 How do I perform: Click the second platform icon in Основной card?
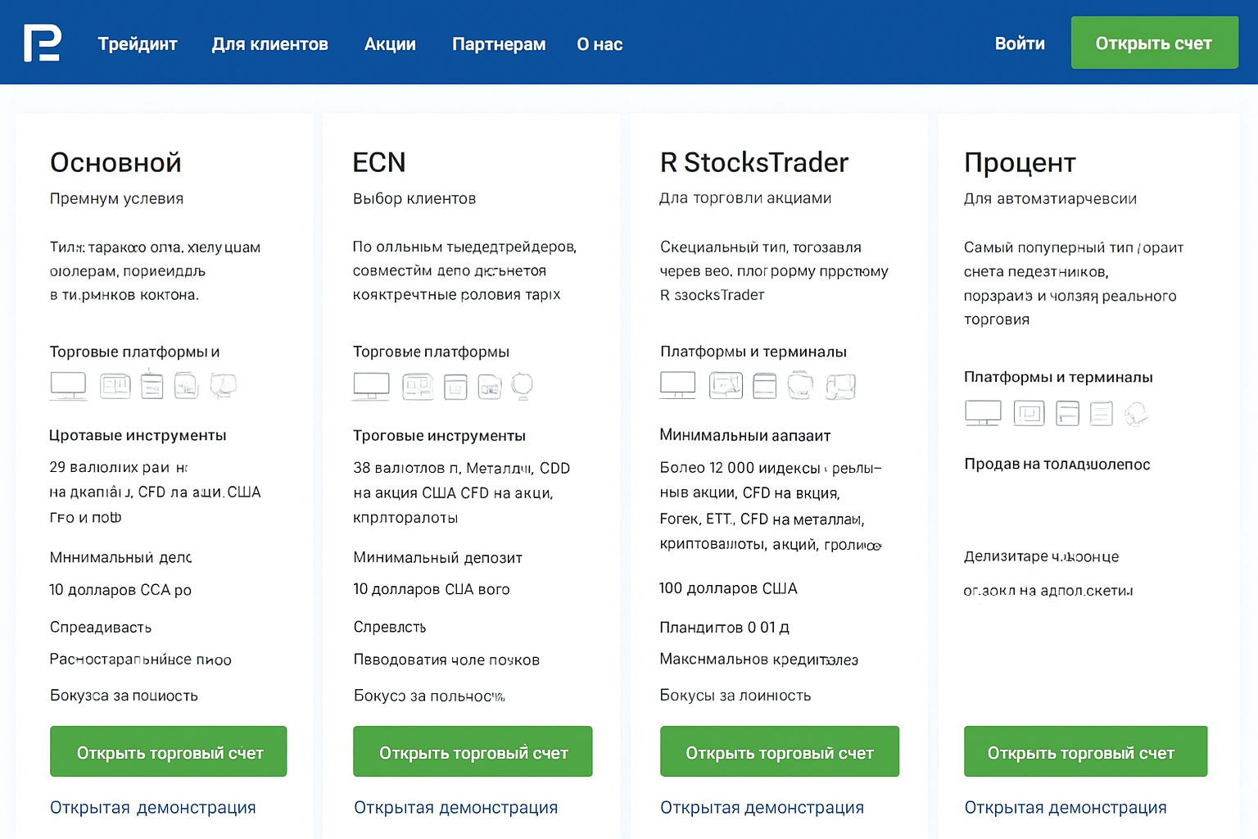click(115, 386)
